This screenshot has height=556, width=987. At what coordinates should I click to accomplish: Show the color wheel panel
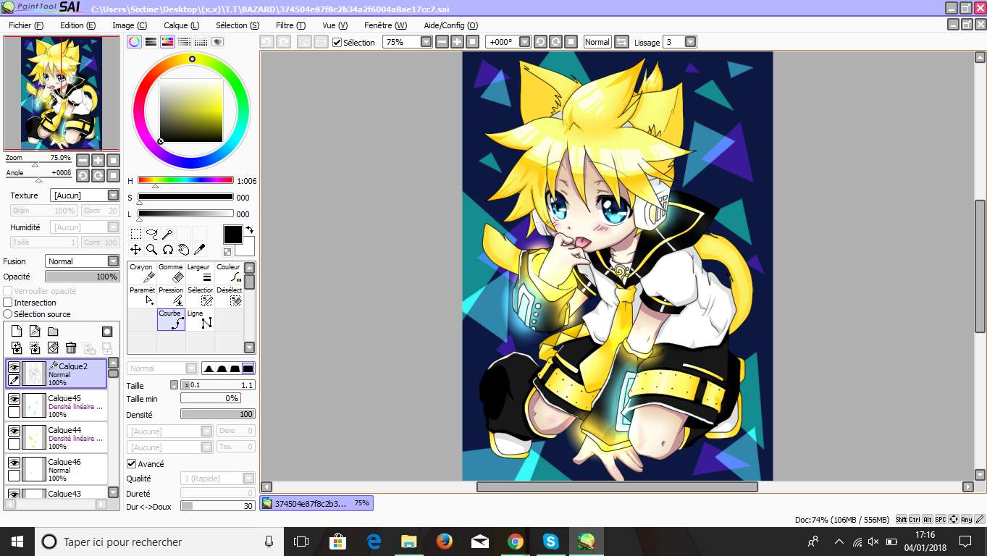[134, 42]
